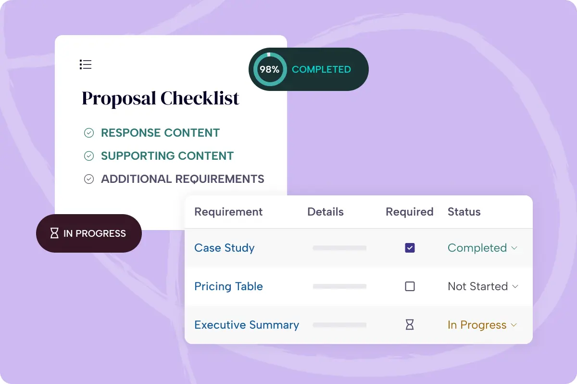The image size is (577, 384).
Task: Open the Executive Summary requirement link
Action: click(x=247, y=325)
